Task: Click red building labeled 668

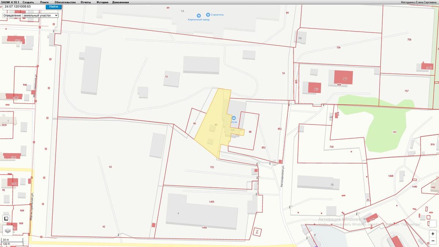Action: coord(343,78)
